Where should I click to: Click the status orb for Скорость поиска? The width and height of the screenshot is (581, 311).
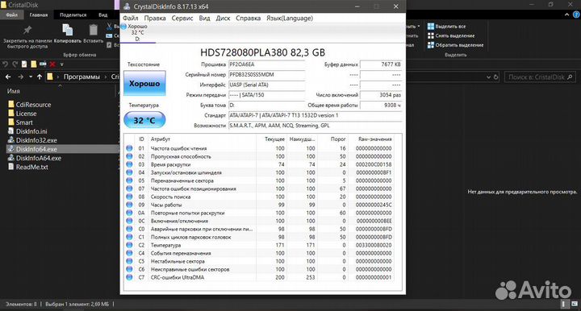[129, 197]
